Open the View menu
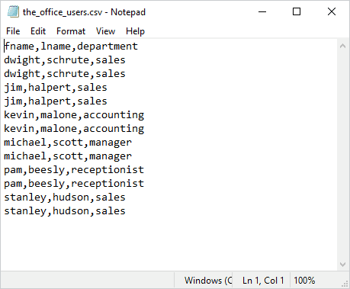Viewport: 350px width, 289px height. 105,31
